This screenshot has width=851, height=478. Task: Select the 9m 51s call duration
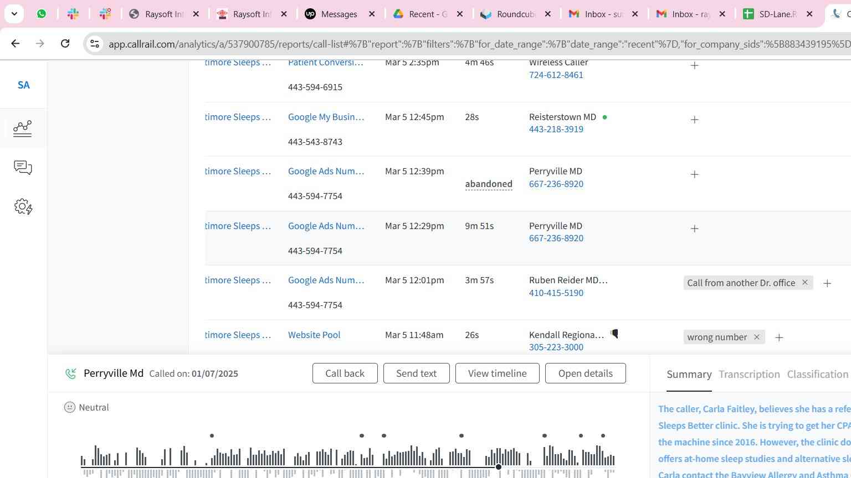coord(479,226)
